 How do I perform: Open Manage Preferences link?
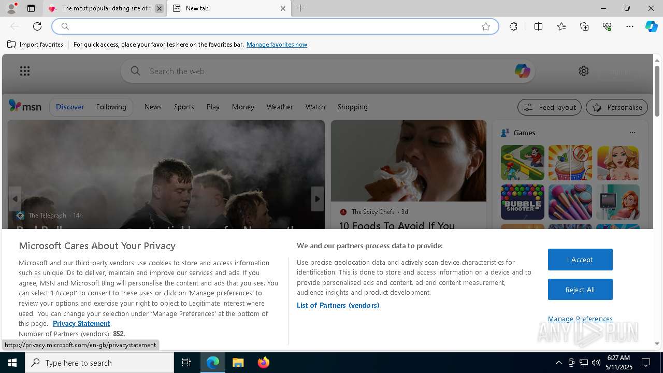(x=580, y=319)
